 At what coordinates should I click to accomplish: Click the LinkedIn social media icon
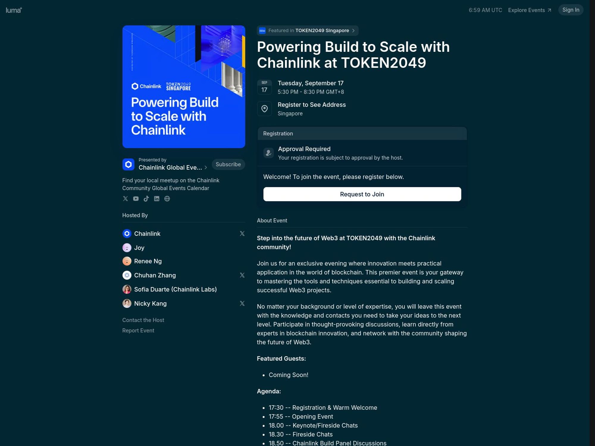156,199
